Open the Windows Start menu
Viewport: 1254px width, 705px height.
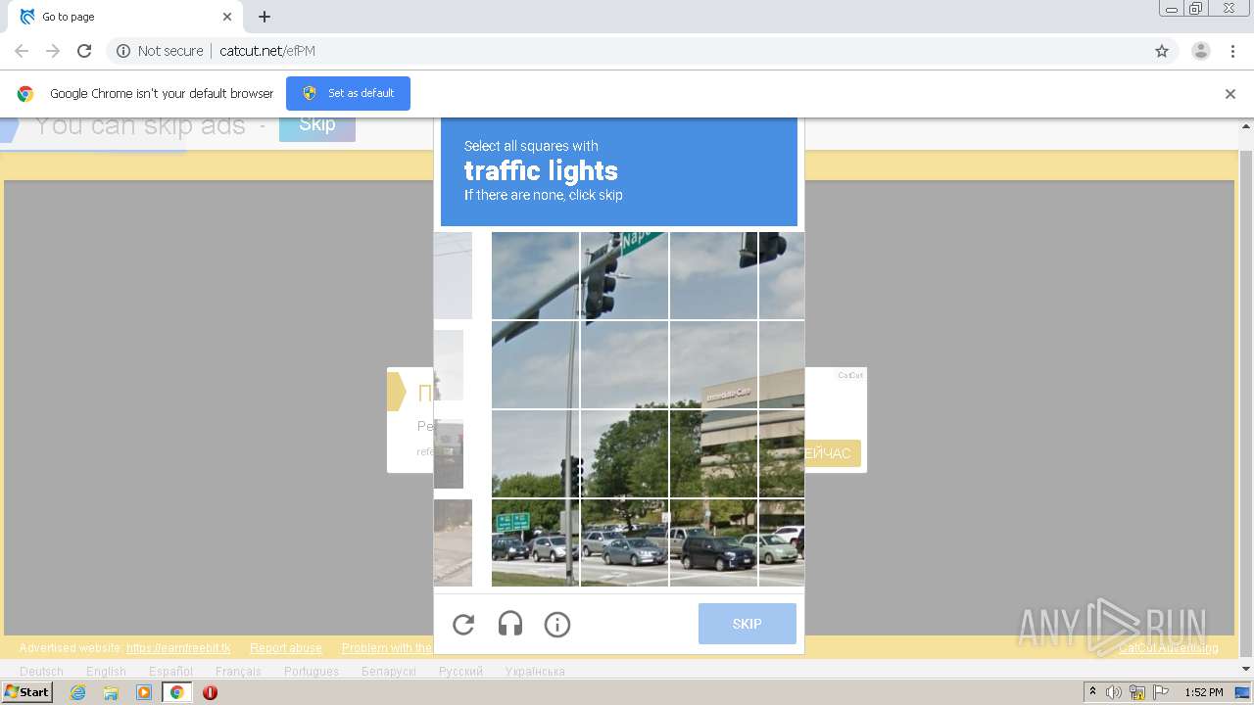pyautogui.click(x=26, y=692)
